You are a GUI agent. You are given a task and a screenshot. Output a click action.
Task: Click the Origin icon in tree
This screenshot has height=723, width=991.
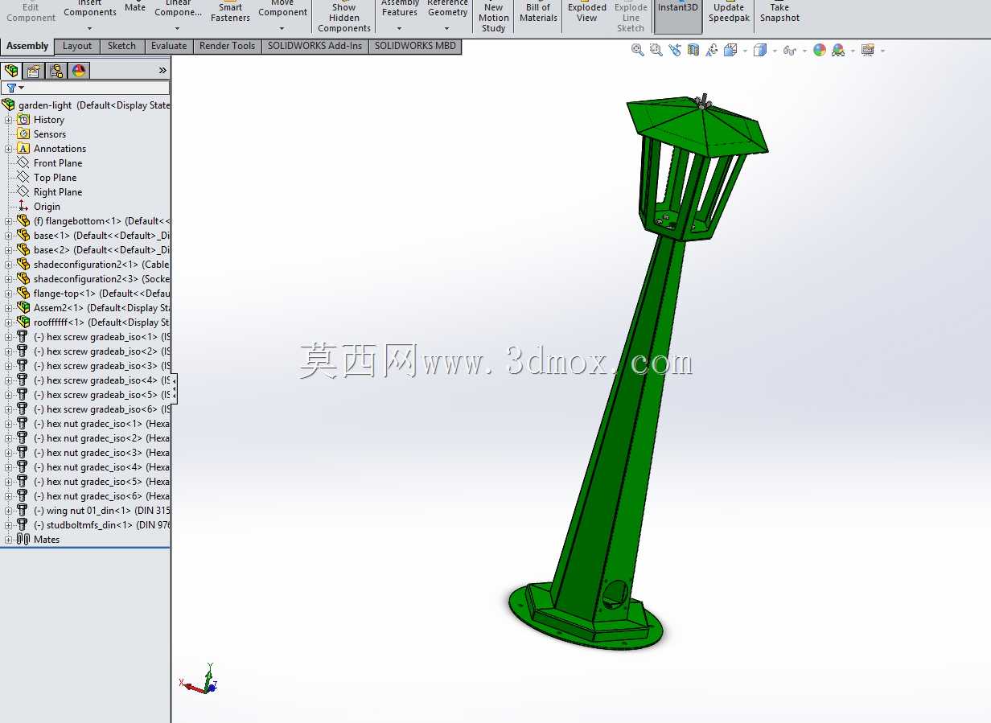point(23,207)
